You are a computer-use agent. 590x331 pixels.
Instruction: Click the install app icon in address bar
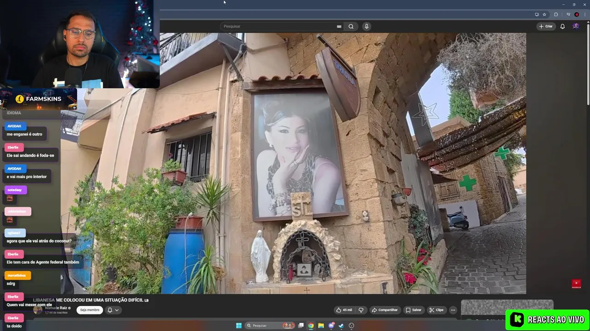point(537,14)
